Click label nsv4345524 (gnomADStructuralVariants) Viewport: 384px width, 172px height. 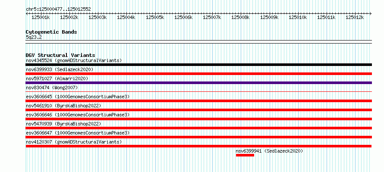(74, 60)
